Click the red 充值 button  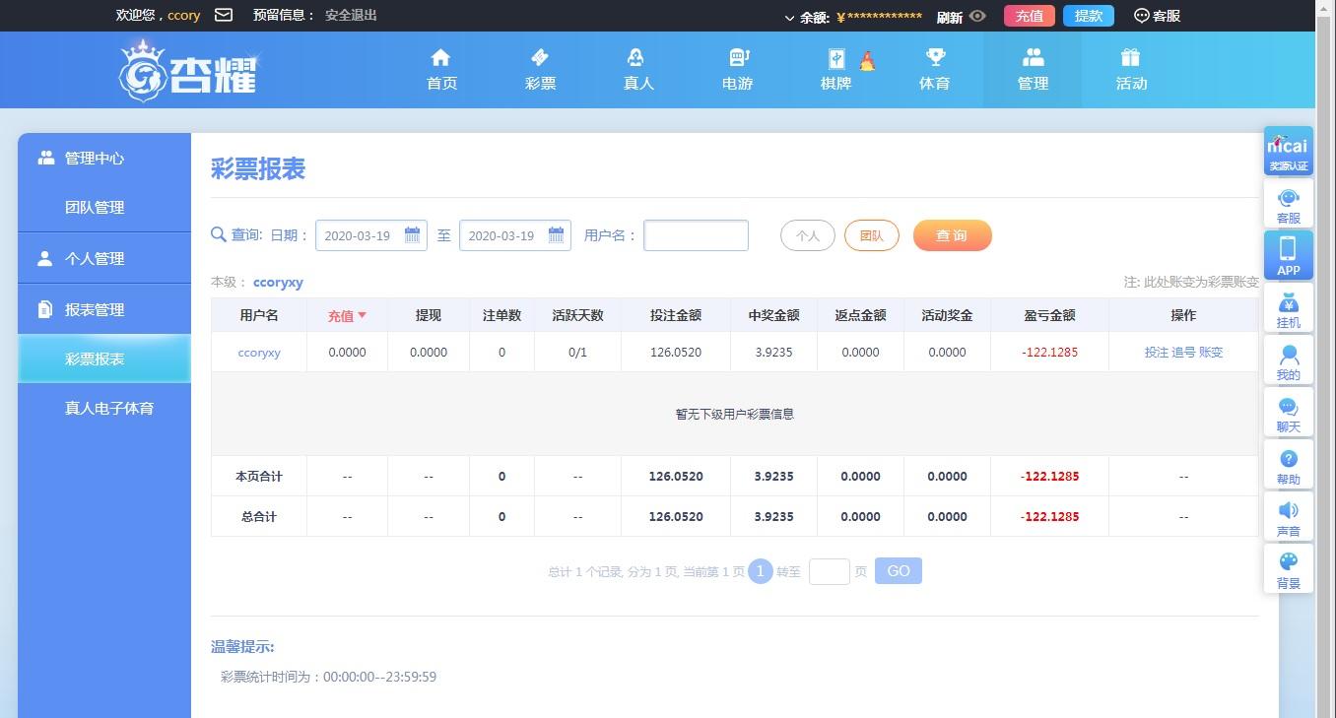1029,16
